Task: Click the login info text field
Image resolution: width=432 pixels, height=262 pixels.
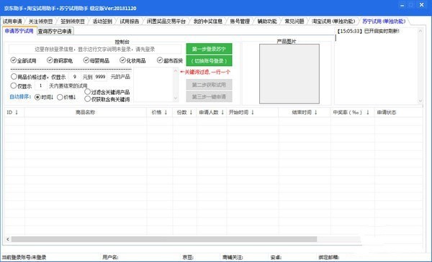Action: (x=95, y=49)
